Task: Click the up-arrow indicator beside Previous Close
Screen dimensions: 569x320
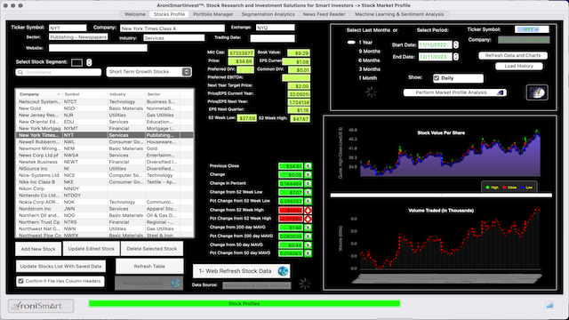Action: tap(308, 166)
